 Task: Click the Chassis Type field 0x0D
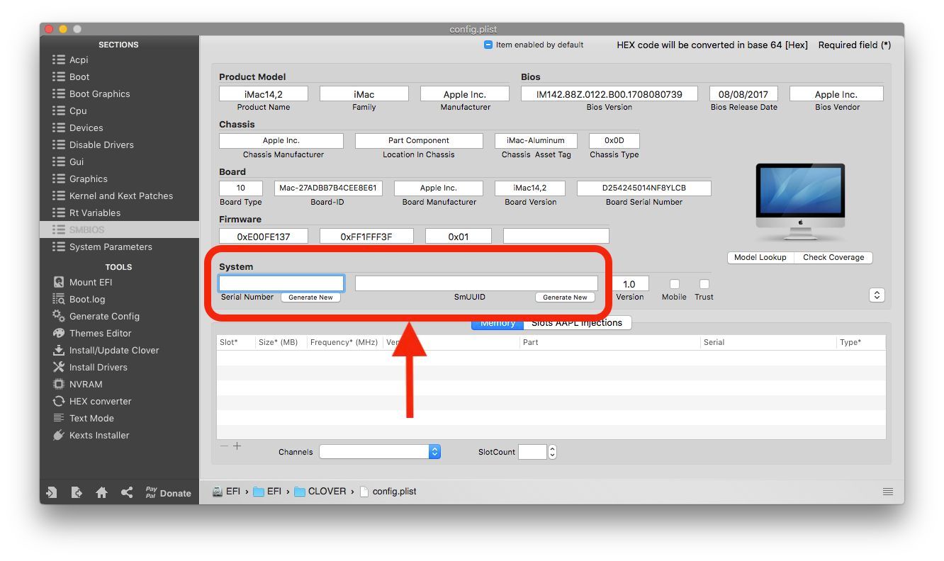[x=614, y=140]
